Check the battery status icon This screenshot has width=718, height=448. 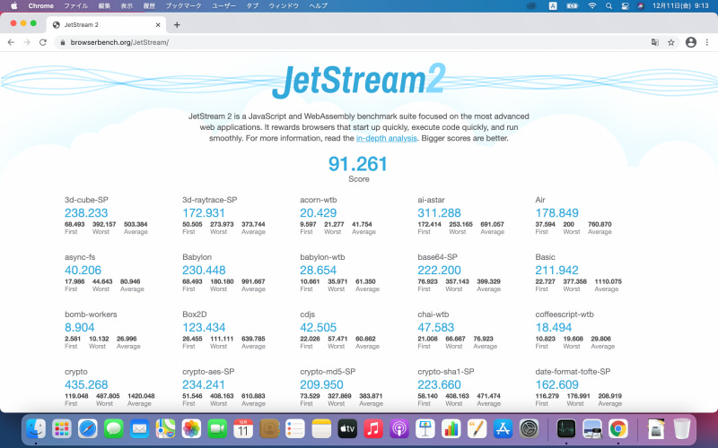tap(573, 6)
